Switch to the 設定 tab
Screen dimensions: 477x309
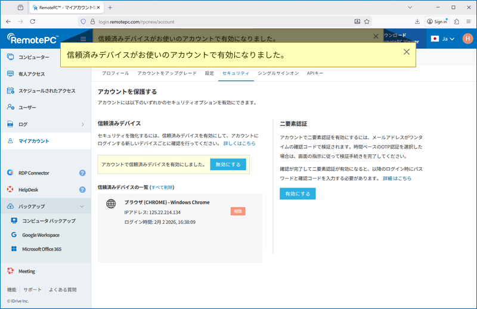(209, 73)
